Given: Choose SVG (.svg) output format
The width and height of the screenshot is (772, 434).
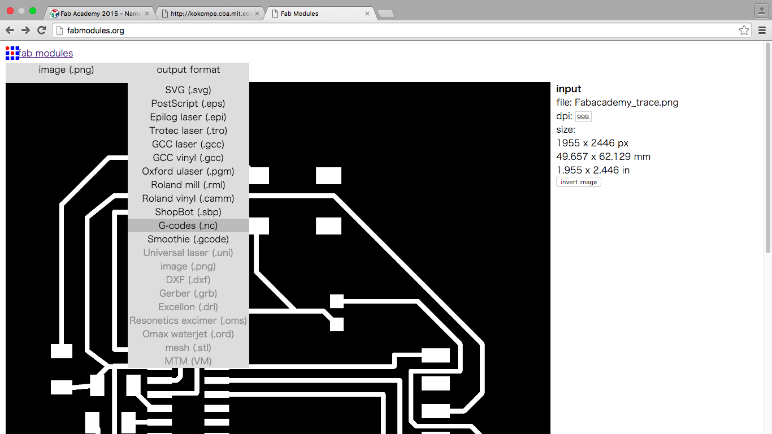Looking at the screenshot, I should pos(188,90).
